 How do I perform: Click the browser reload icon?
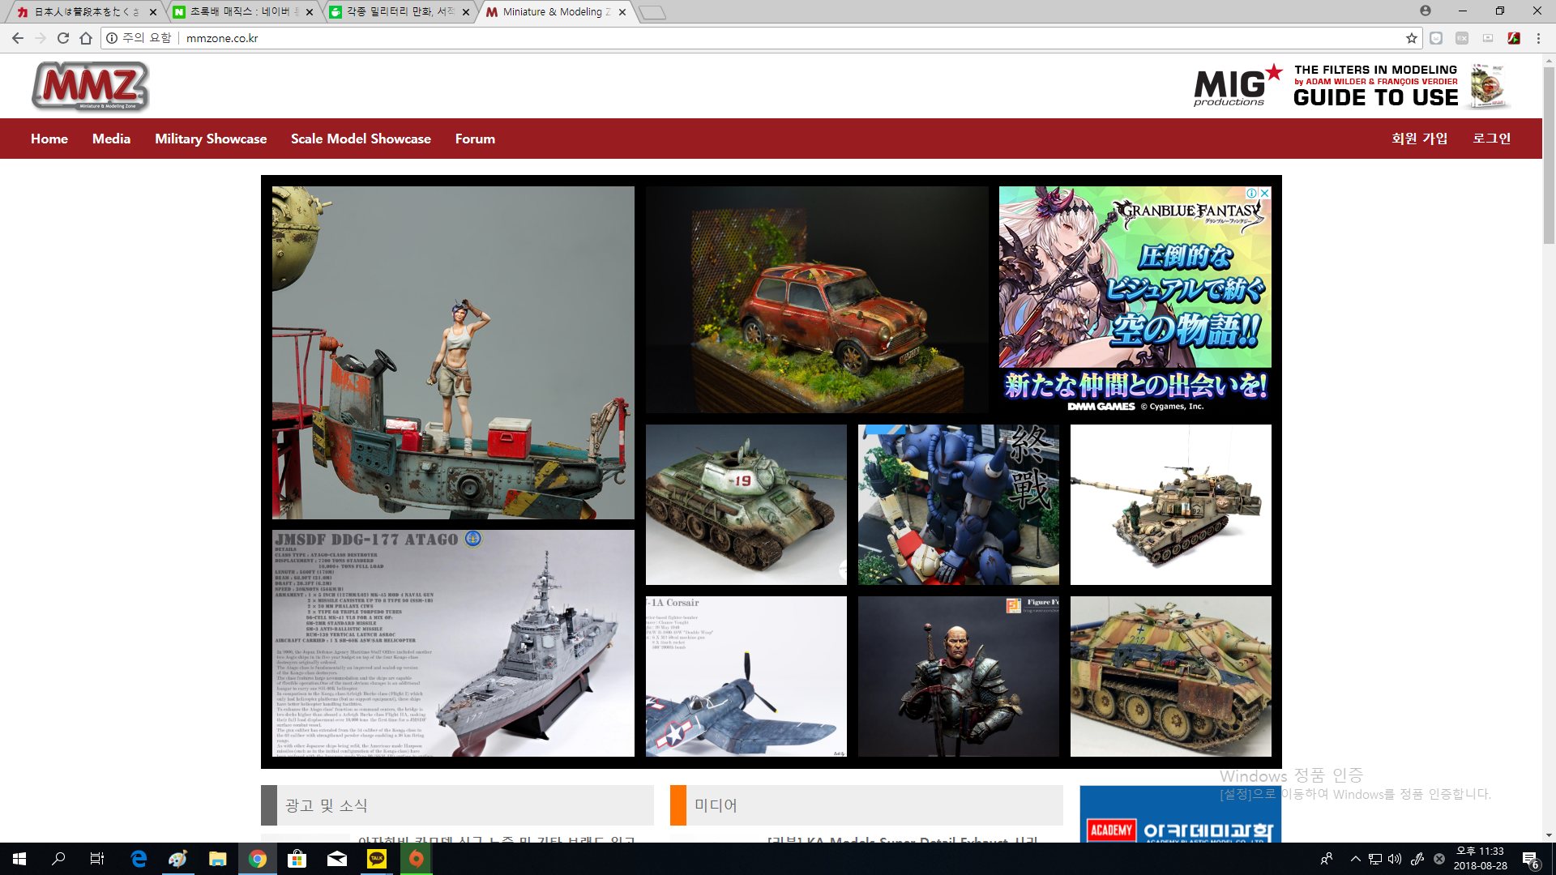pyautogui.click(x=63, y=38)
